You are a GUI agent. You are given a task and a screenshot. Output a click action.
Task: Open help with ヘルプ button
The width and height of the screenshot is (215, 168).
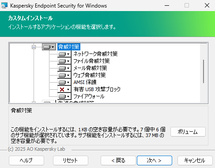click(26, 160)
